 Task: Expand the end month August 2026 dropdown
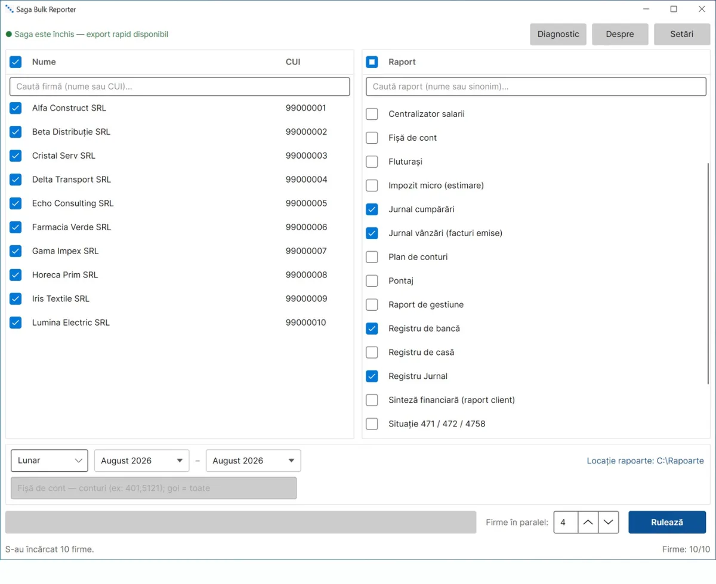[x=254, y=461]
